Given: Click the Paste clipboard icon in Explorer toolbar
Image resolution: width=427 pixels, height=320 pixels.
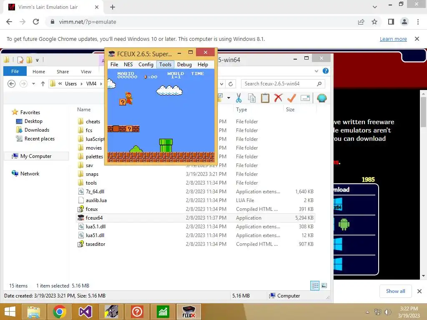Looking at the screenshot, I should click(265, 98).
